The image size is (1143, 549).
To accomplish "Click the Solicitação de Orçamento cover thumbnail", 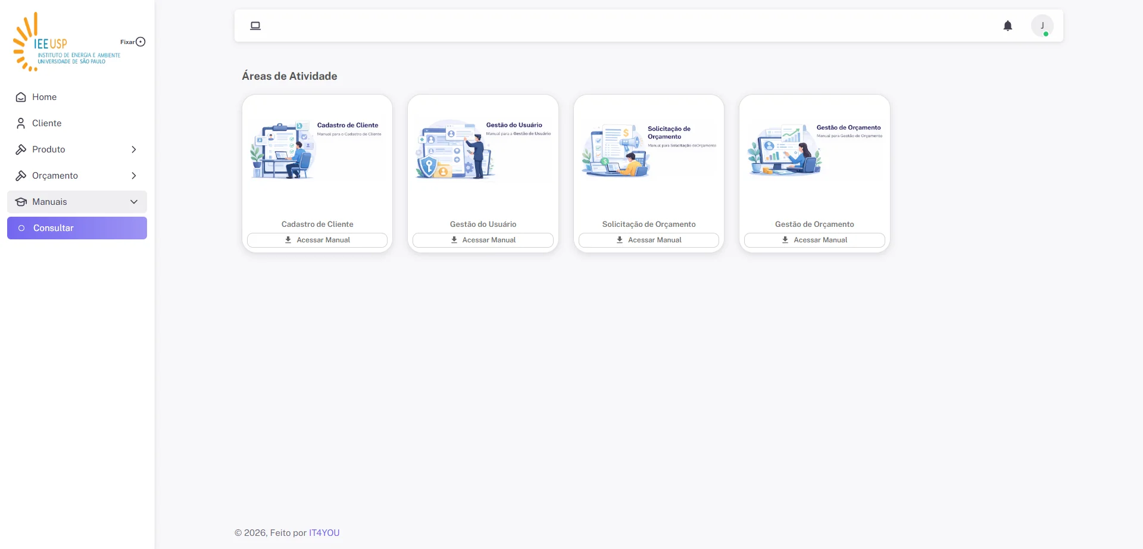I will (649, 151).
